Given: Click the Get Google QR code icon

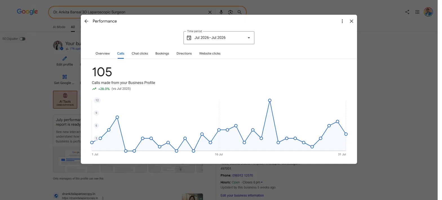Looking at the screenshot, I should click(x=65, y=77).
